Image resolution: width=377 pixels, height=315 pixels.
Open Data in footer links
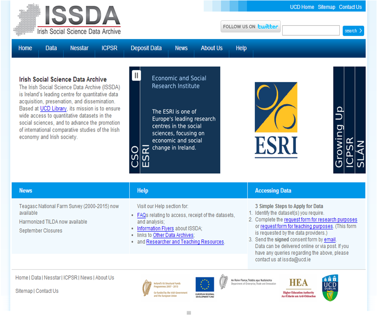tap(36, 278)
